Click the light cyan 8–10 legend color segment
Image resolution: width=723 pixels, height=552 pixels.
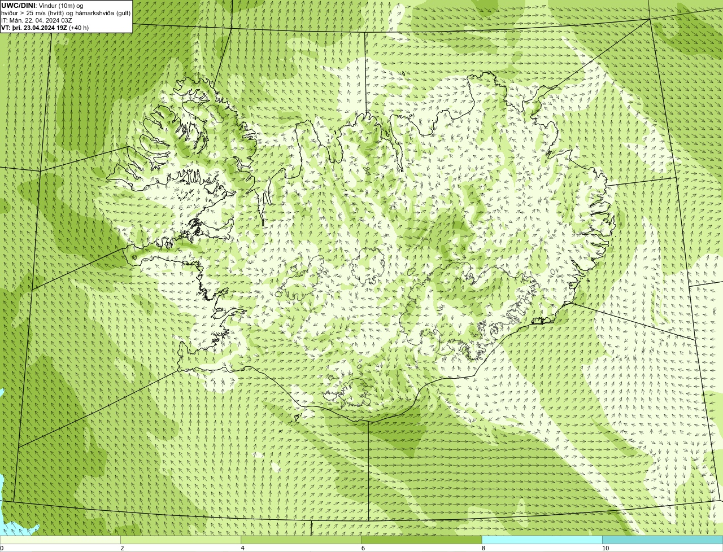[x=542, y=540]
